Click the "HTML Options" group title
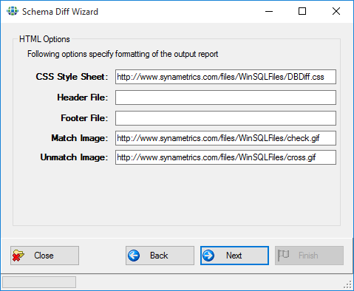The image size is (354, 291). point(44,39)
